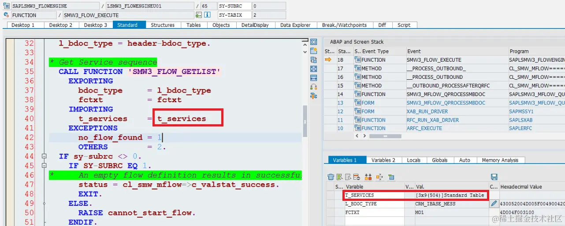
Task: Click the info icon next to SMW3_FLOW_EXECUTE
Action: [x=207, y=15]
